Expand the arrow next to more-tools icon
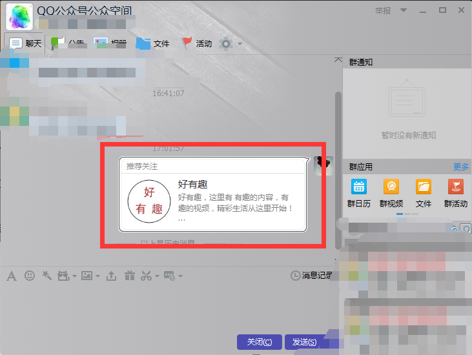 tap(180, 276)
